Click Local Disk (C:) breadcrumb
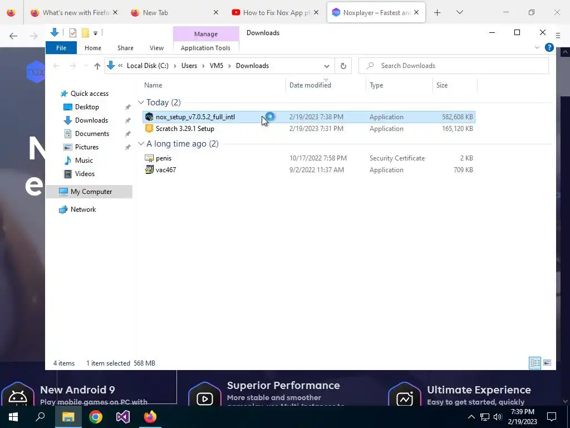Image resolution: width=570 pixels, height=428 pixels. pyautogui.click(x=148, y=66)
